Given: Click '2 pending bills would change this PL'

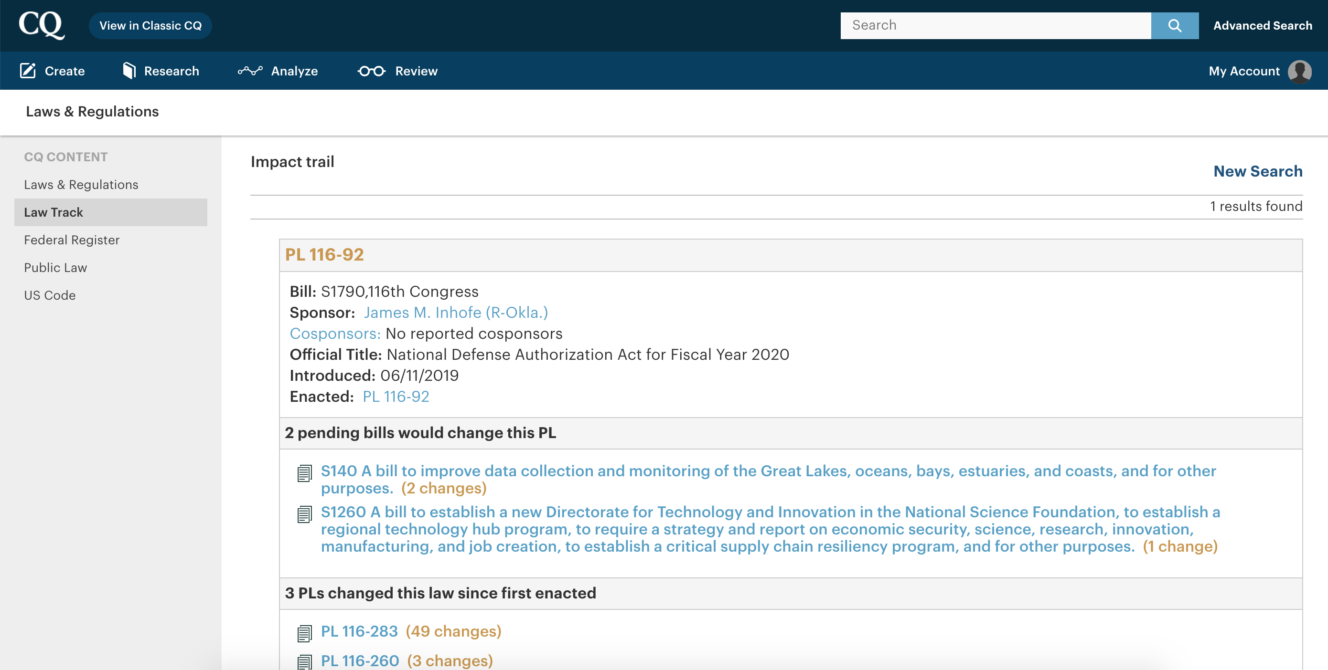Looking at the screenshot, I should pos(420,433).
